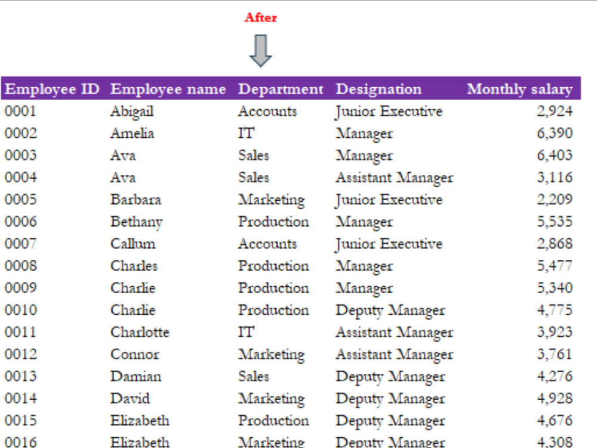Click employee ID 0002

click(x=20, y=133)
